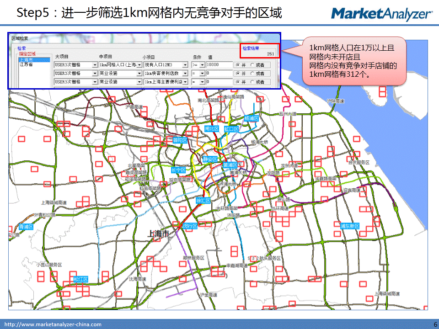The image size is (439, 329).
Task: Open the >= condition operator dropdown
Action: tap(202, 65)
